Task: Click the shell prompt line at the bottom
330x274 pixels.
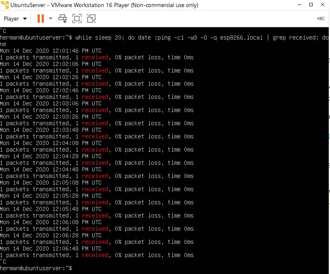Action: [x=37, y=268]
